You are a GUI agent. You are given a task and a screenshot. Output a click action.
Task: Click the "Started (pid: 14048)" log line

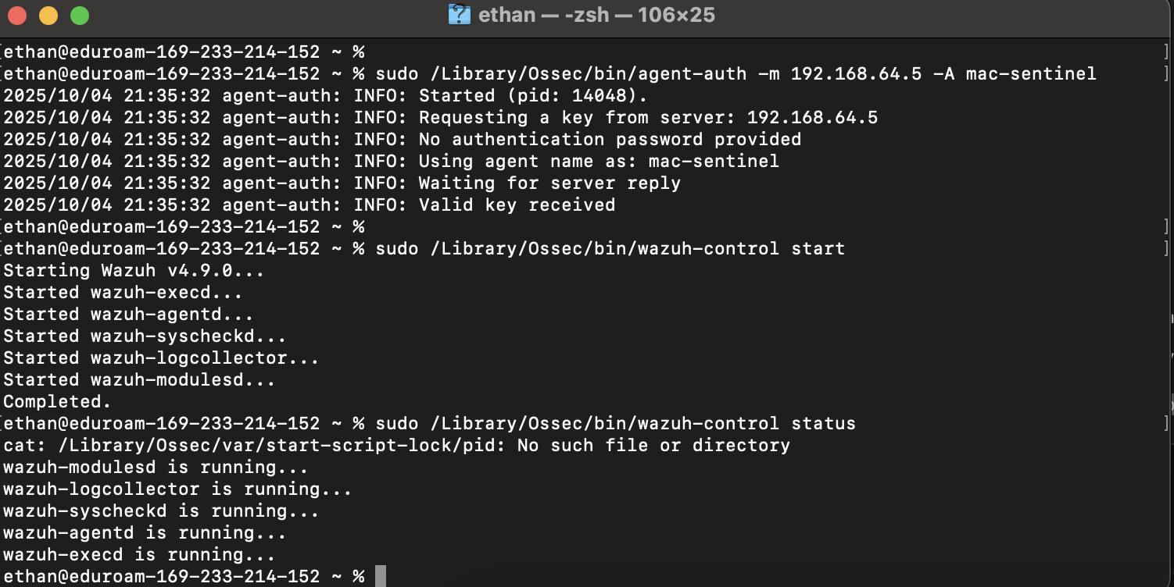tap(533, 96)
